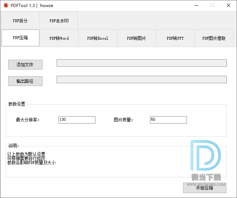The image size is (237, 198).
Task: Open the PDF图片提取 tab
Action: [214, 38]
